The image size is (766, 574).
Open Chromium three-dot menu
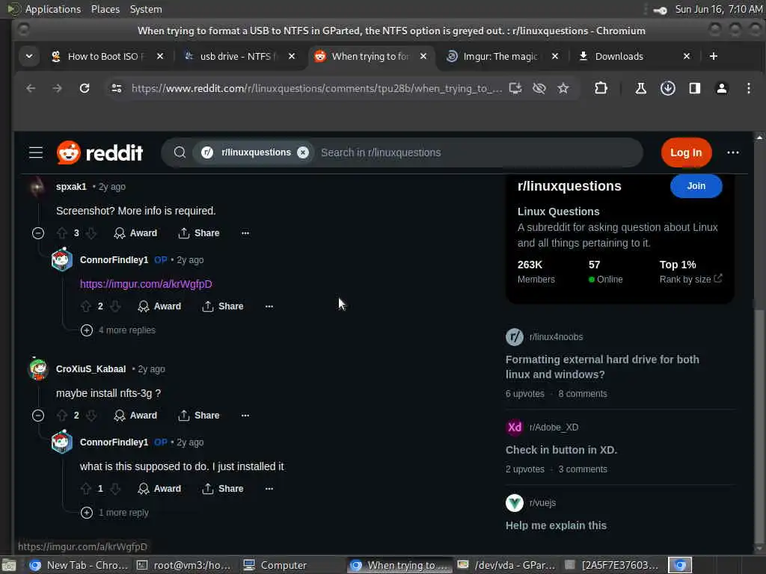[748, 88]
